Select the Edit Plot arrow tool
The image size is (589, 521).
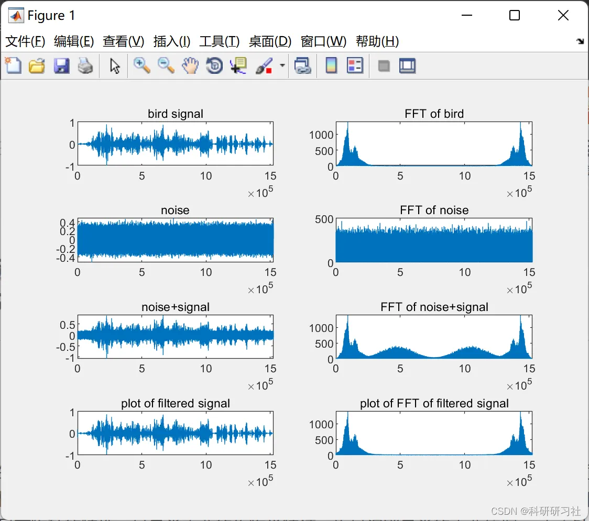click(115, 65)
